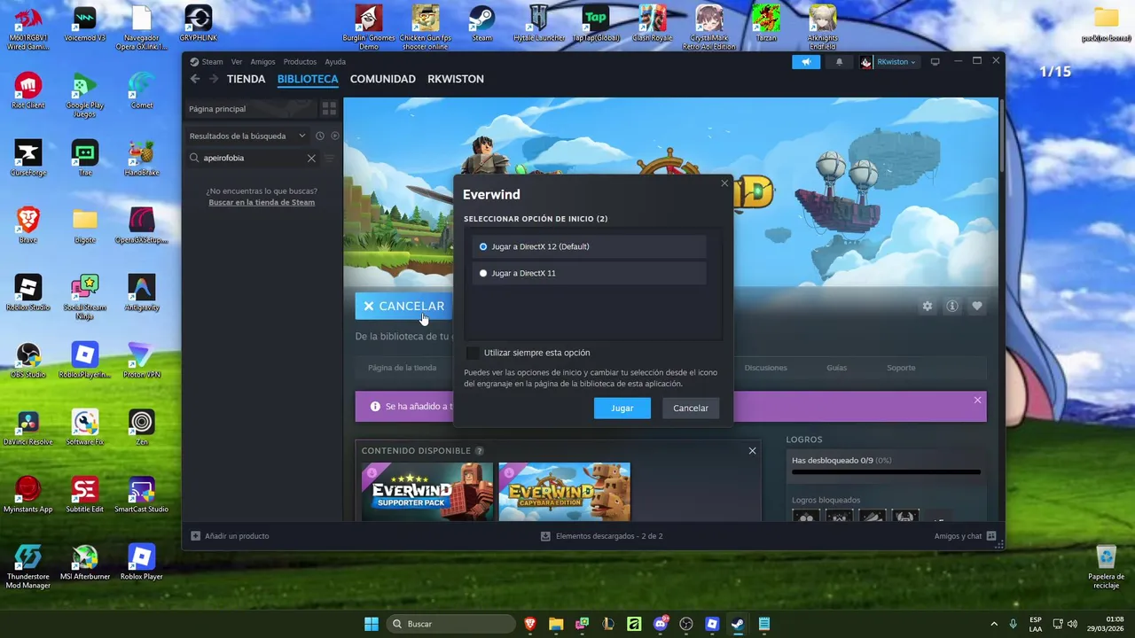Open Amigos y chat

click(965, 536)
